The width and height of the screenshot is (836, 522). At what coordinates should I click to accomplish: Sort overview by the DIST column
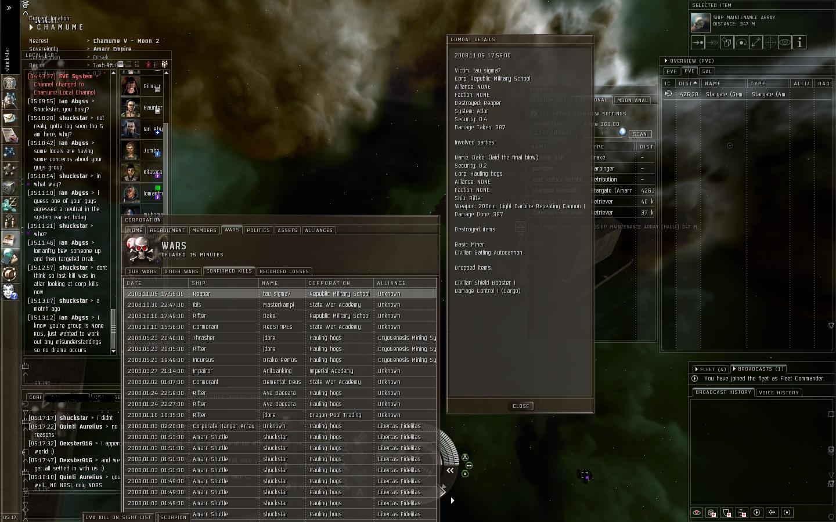[688, 84]
